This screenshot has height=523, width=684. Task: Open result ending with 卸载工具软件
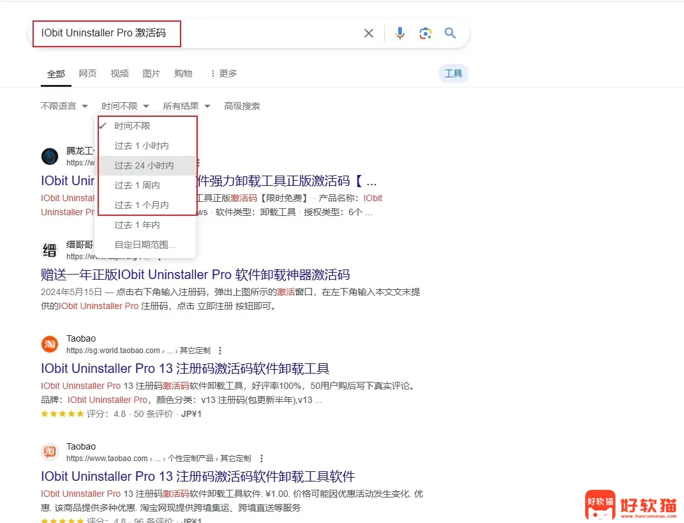coord(198,476)
